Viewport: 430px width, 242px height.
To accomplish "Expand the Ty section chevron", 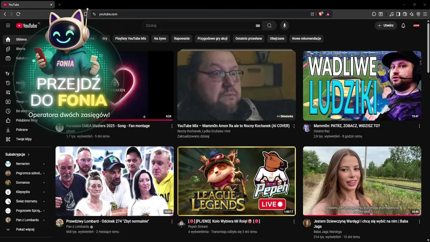I will pyautogui.click(x=13, y=73).
